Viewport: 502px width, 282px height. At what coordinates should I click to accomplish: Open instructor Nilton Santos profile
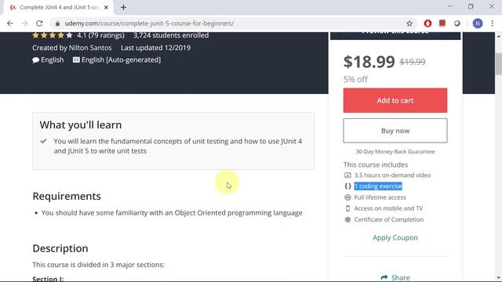pyautogui.click(x=90, y=48)
